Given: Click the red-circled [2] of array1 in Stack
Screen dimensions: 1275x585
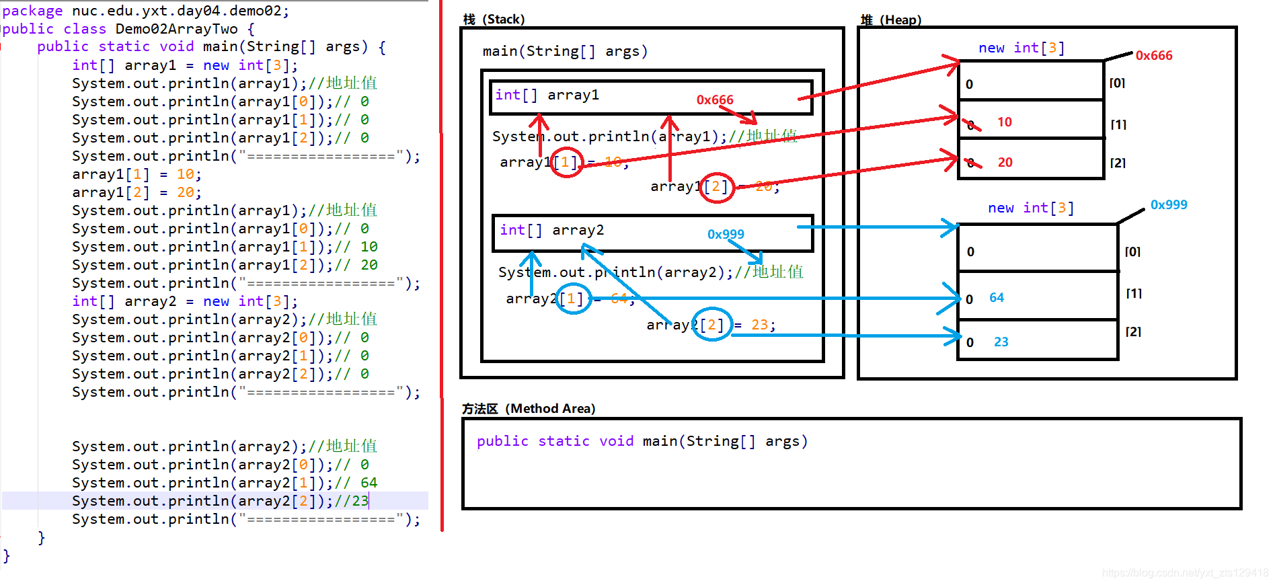Looking at the screenshot, I should pos(717,186).
